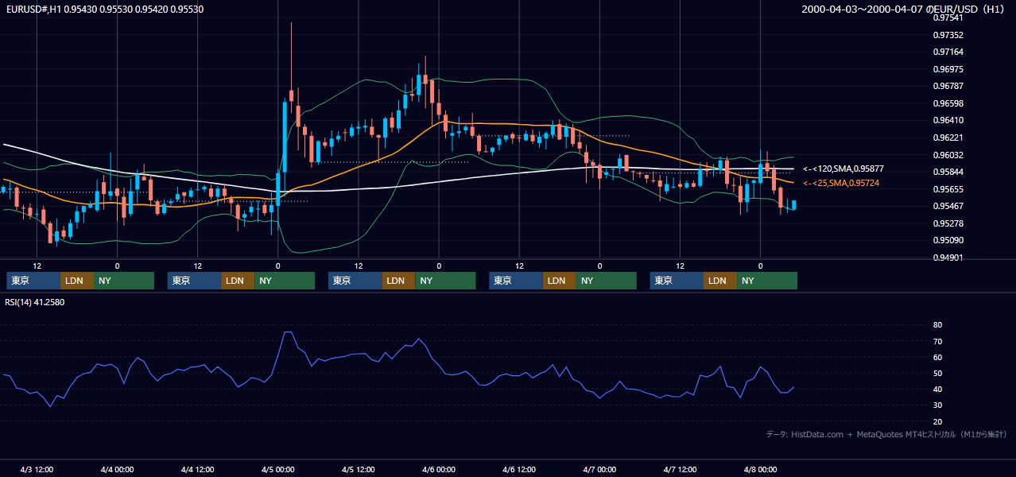The image size is (1016, 477).
Task: Select the 4/5 12:00 time label
Action: (359, 469)
